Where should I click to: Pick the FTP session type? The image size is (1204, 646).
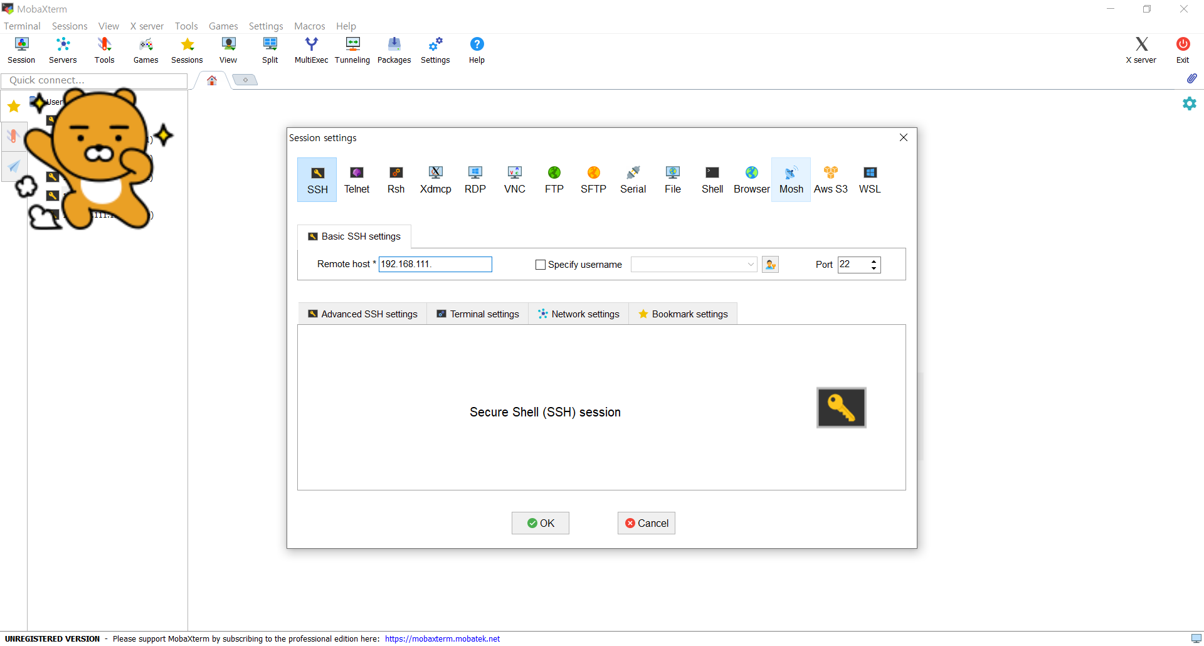[x=554, y=179]
